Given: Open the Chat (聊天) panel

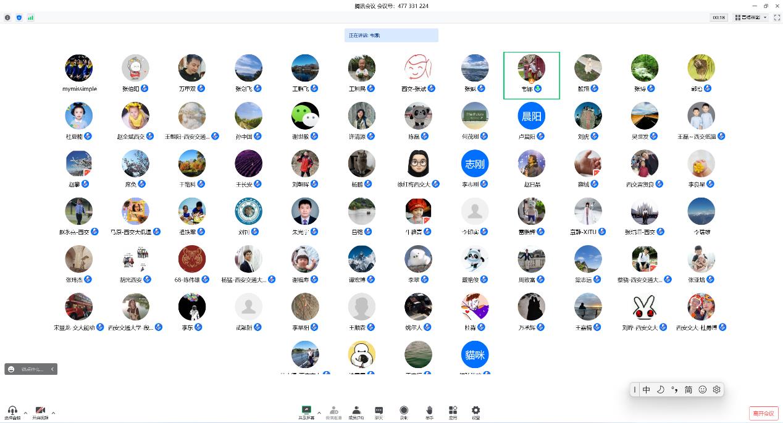Looking at the screenshot, I should (379, 411).
